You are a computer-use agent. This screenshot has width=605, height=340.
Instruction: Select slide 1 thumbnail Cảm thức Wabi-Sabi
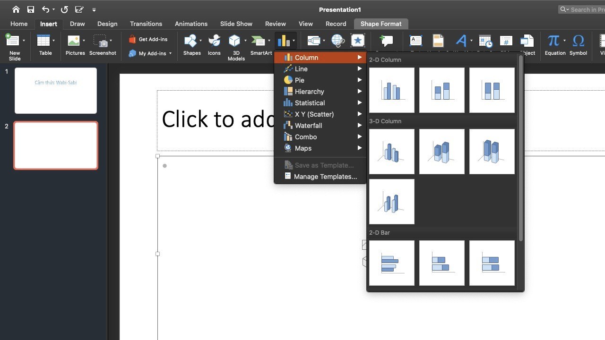(x=56, y=91)
